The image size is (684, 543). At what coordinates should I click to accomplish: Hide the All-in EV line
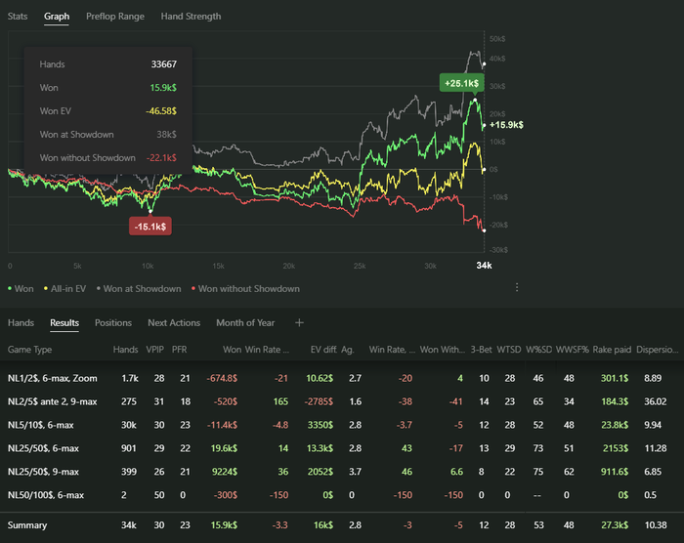[65, 289]
